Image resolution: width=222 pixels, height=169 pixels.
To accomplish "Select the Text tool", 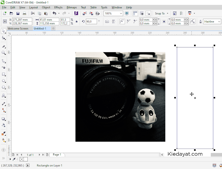I will click(3, 96).
